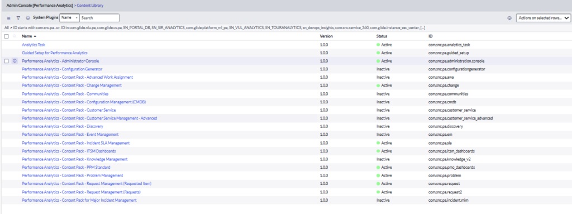Sort by the ID column header
572x214 pixels.
coord(430,36)
